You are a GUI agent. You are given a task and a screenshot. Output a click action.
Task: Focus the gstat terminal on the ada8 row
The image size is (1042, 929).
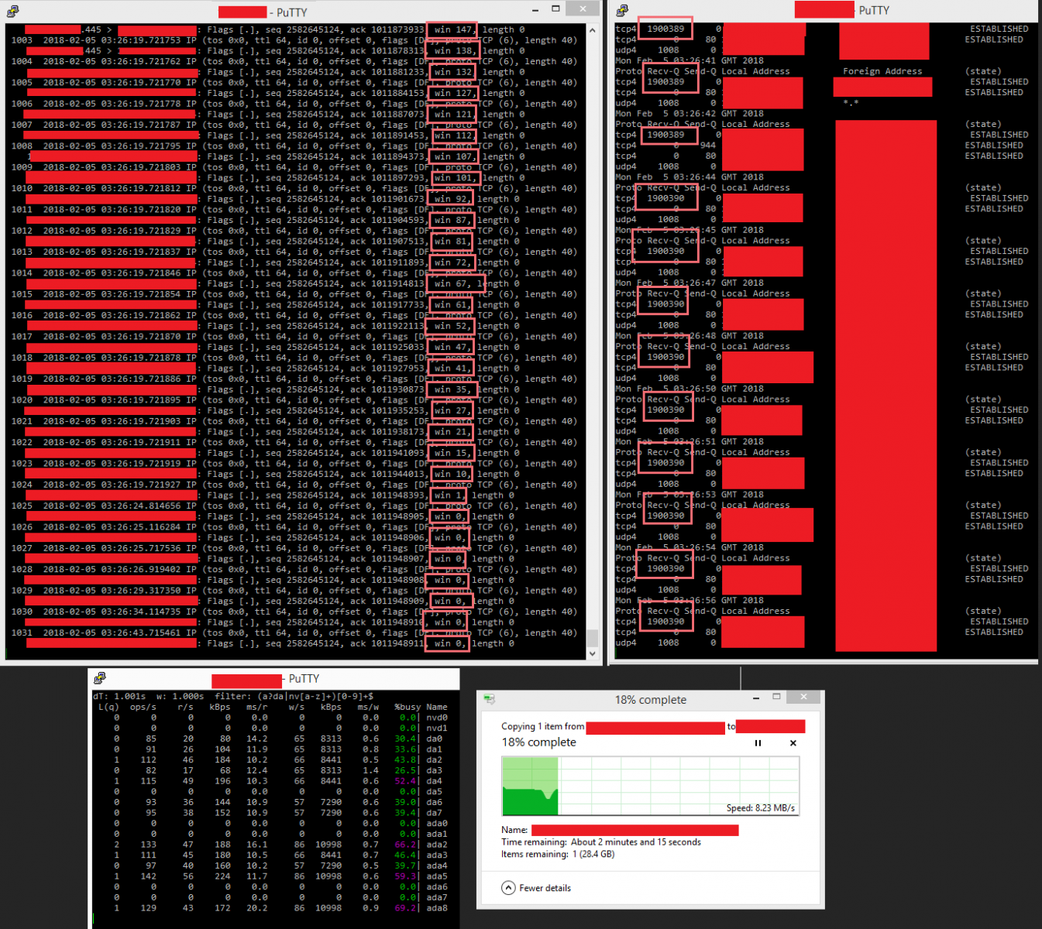(x=436, y=908)
